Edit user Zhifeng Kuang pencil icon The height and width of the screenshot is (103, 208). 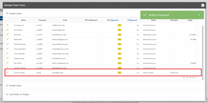[x=7, y=58]
